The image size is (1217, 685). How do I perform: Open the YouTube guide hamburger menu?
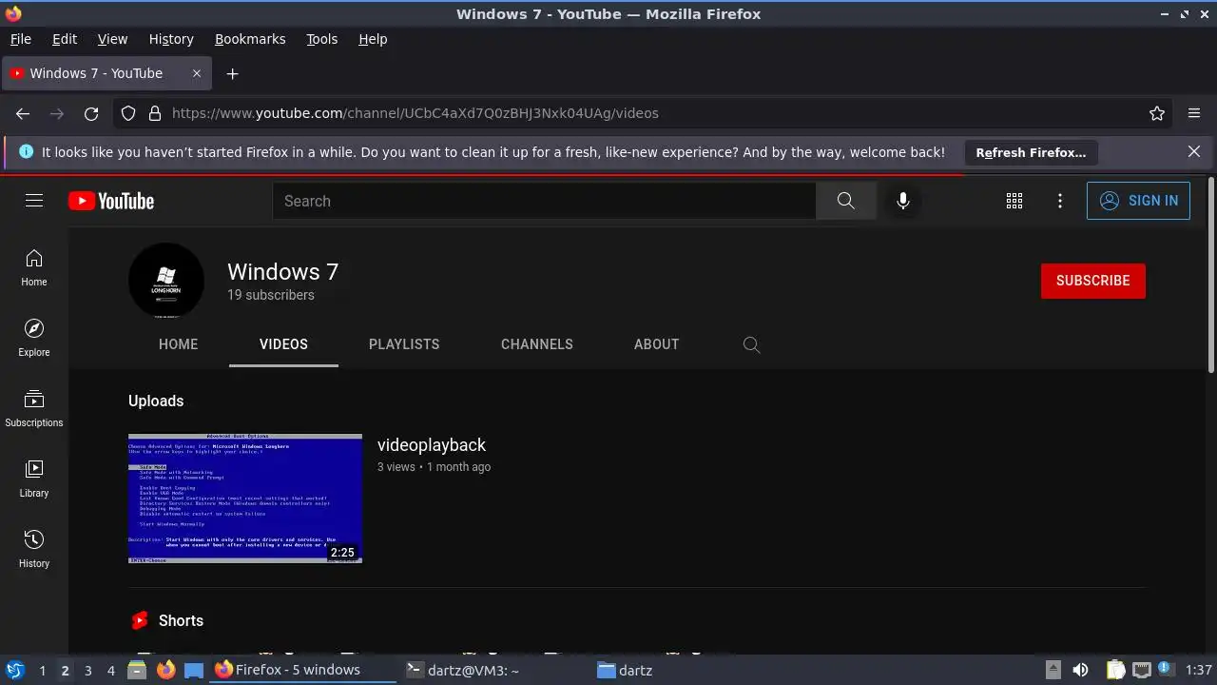[x=34, y=201]
